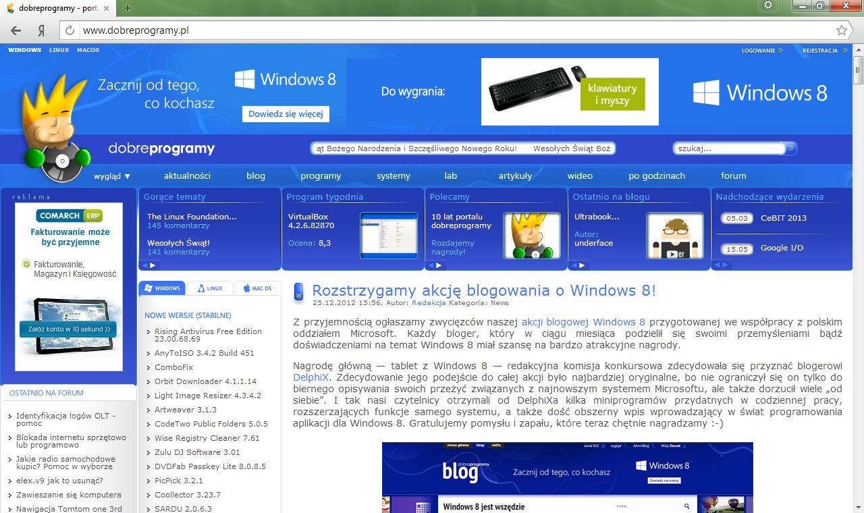Open the artykuły menu item
Screen dimensions: 864x513
tap(515, 175)
